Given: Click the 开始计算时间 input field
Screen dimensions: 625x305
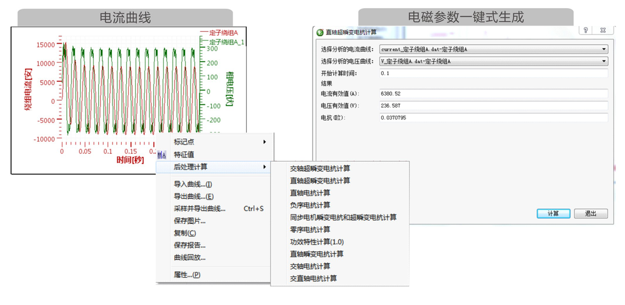Looking at the screenshot, I should 492,73.
